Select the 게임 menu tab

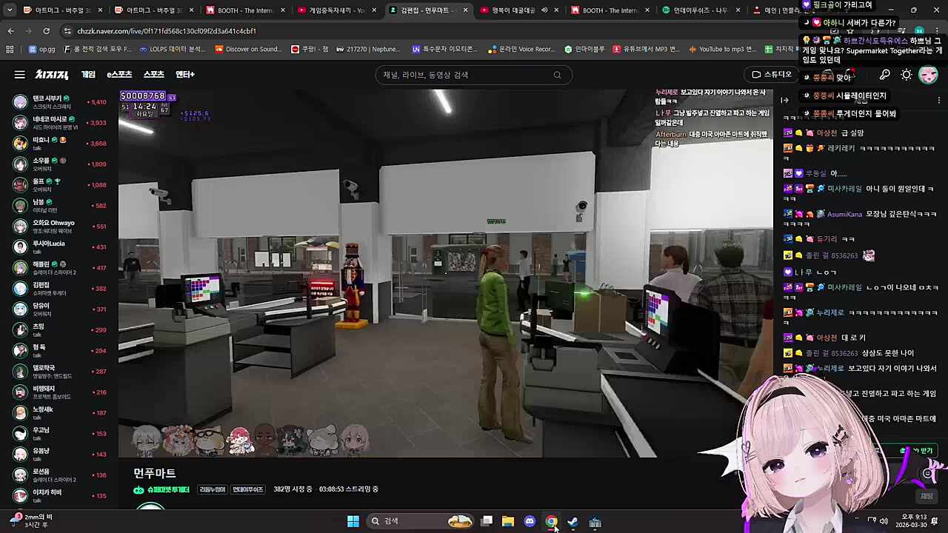(x=88, y=75)
